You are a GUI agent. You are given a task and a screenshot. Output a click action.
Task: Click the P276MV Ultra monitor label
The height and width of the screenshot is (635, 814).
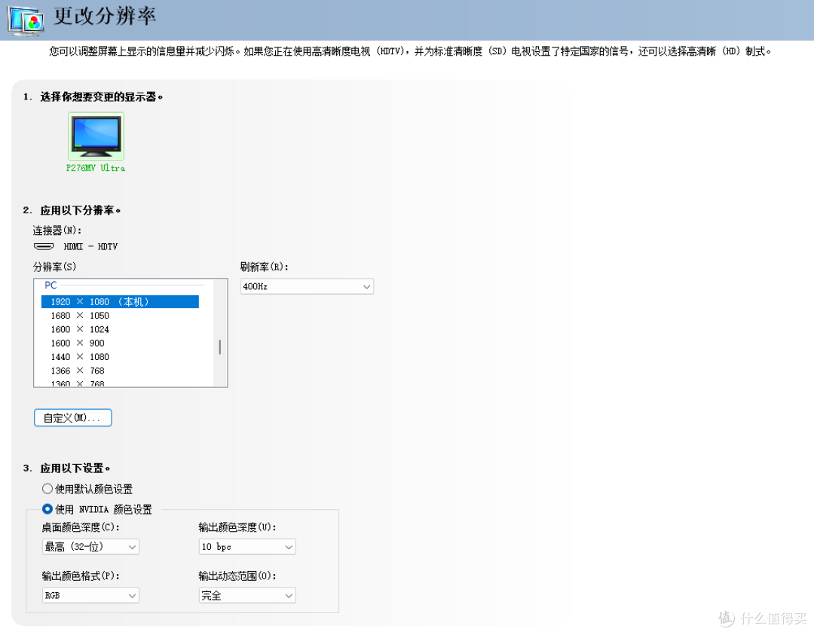click(96, 168)
